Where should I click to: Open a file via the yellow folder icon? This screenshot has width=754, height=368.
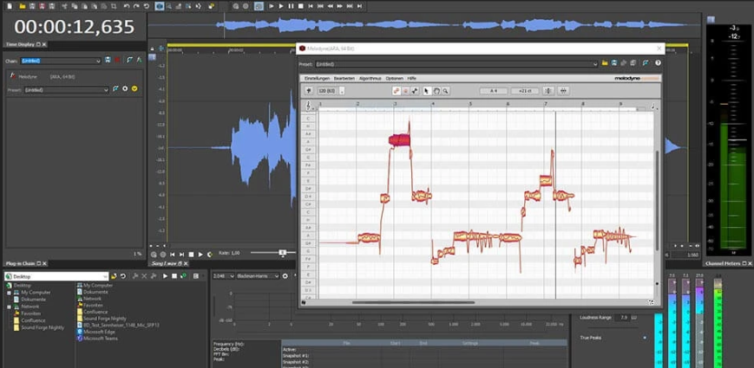23,6
